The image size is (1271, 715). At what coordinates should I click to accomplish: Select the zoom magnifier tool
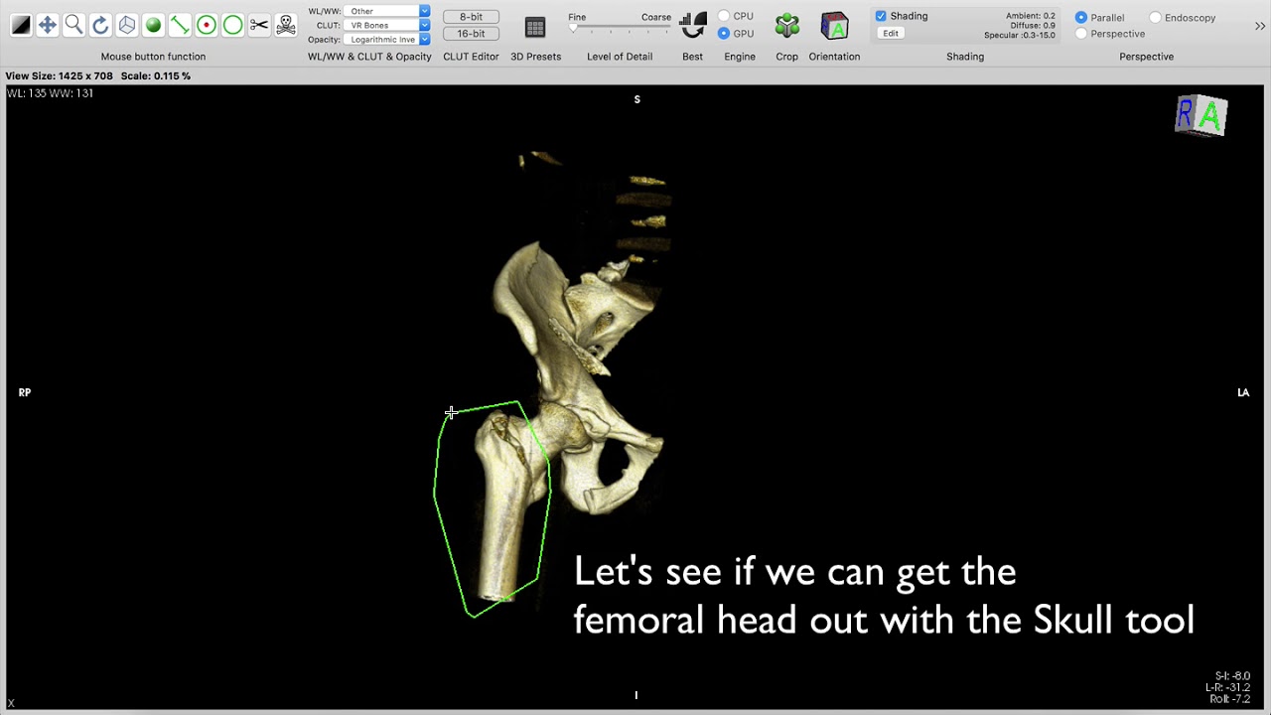(73, 25)
